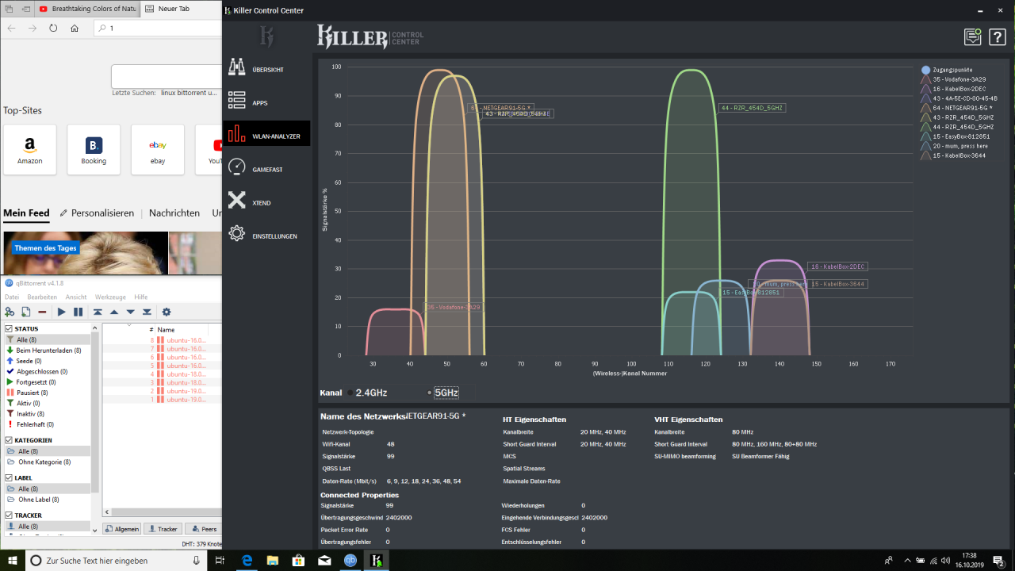This screenshot has height=571, width=1015.
Task: Open the Hilfe menu in qBittorrent
Action: coord(141,297)
